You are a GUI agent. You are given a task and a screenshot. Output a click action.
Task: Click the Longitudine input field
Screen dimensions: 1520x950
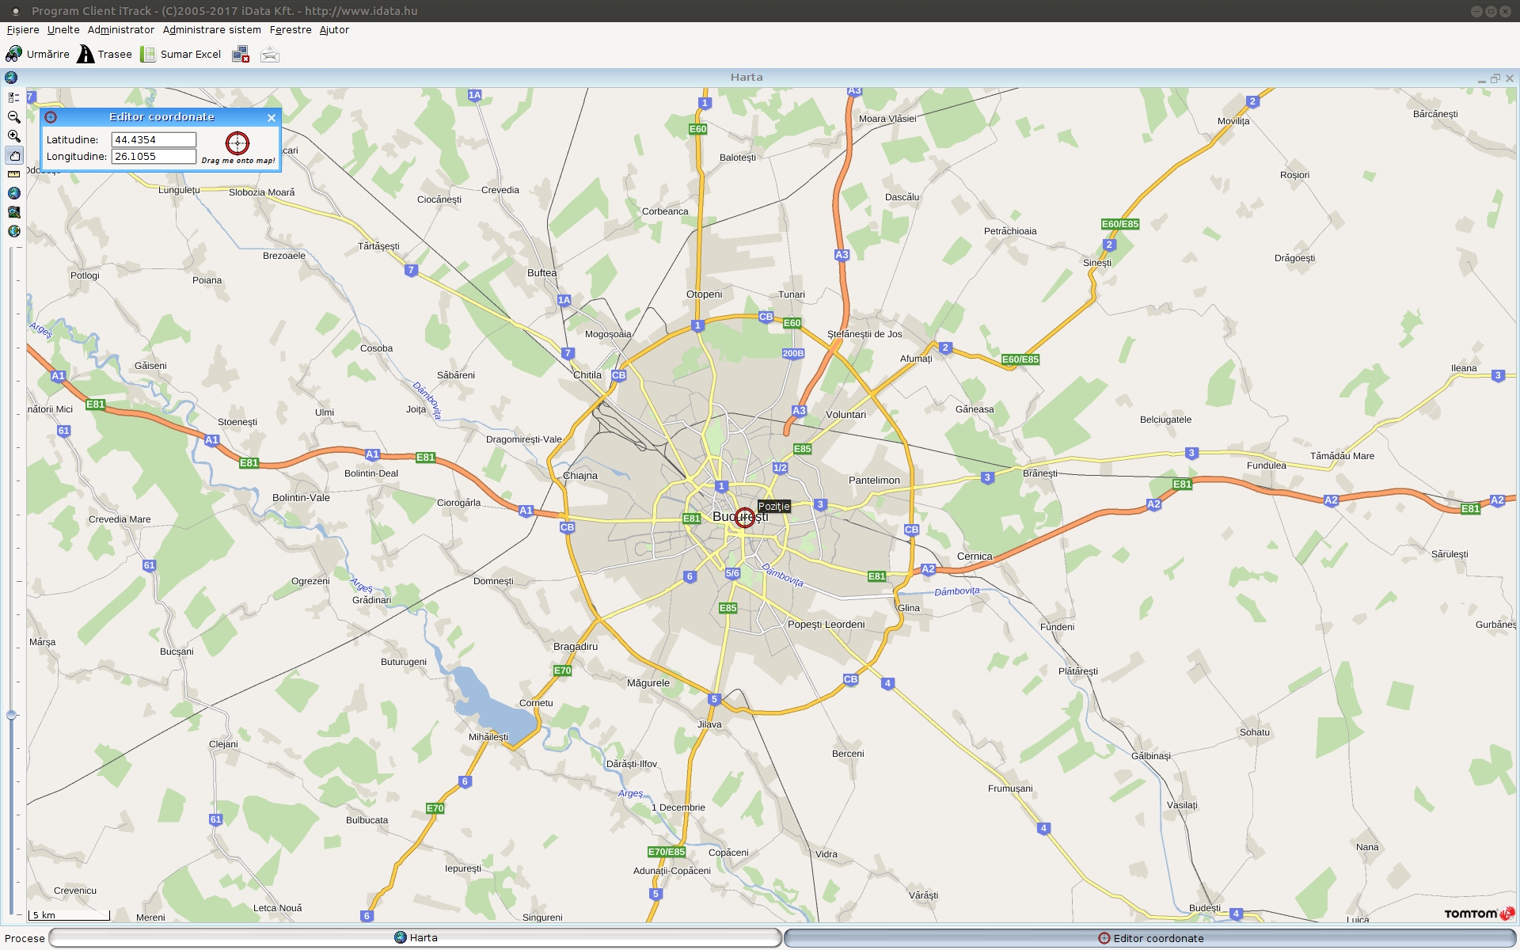[154, 157]
